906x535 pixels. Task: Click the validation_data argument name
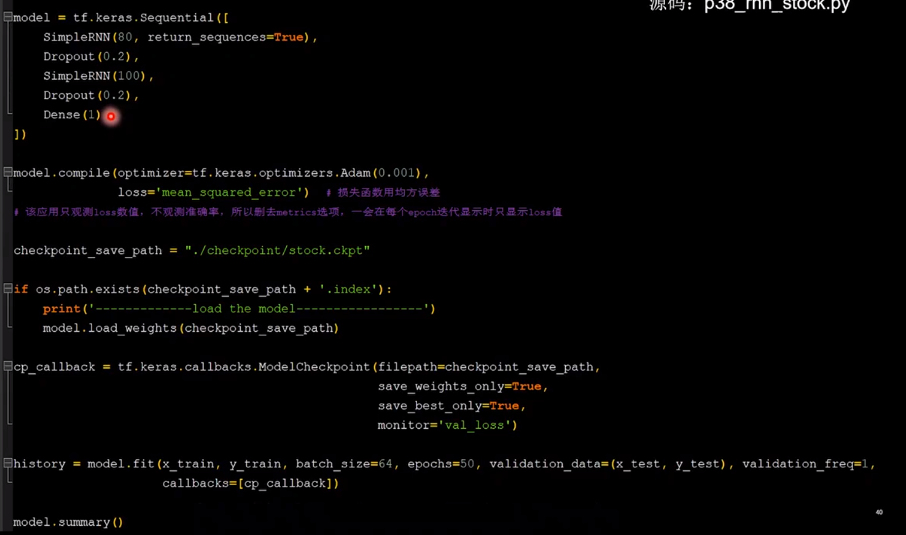(x=544, y=464)
